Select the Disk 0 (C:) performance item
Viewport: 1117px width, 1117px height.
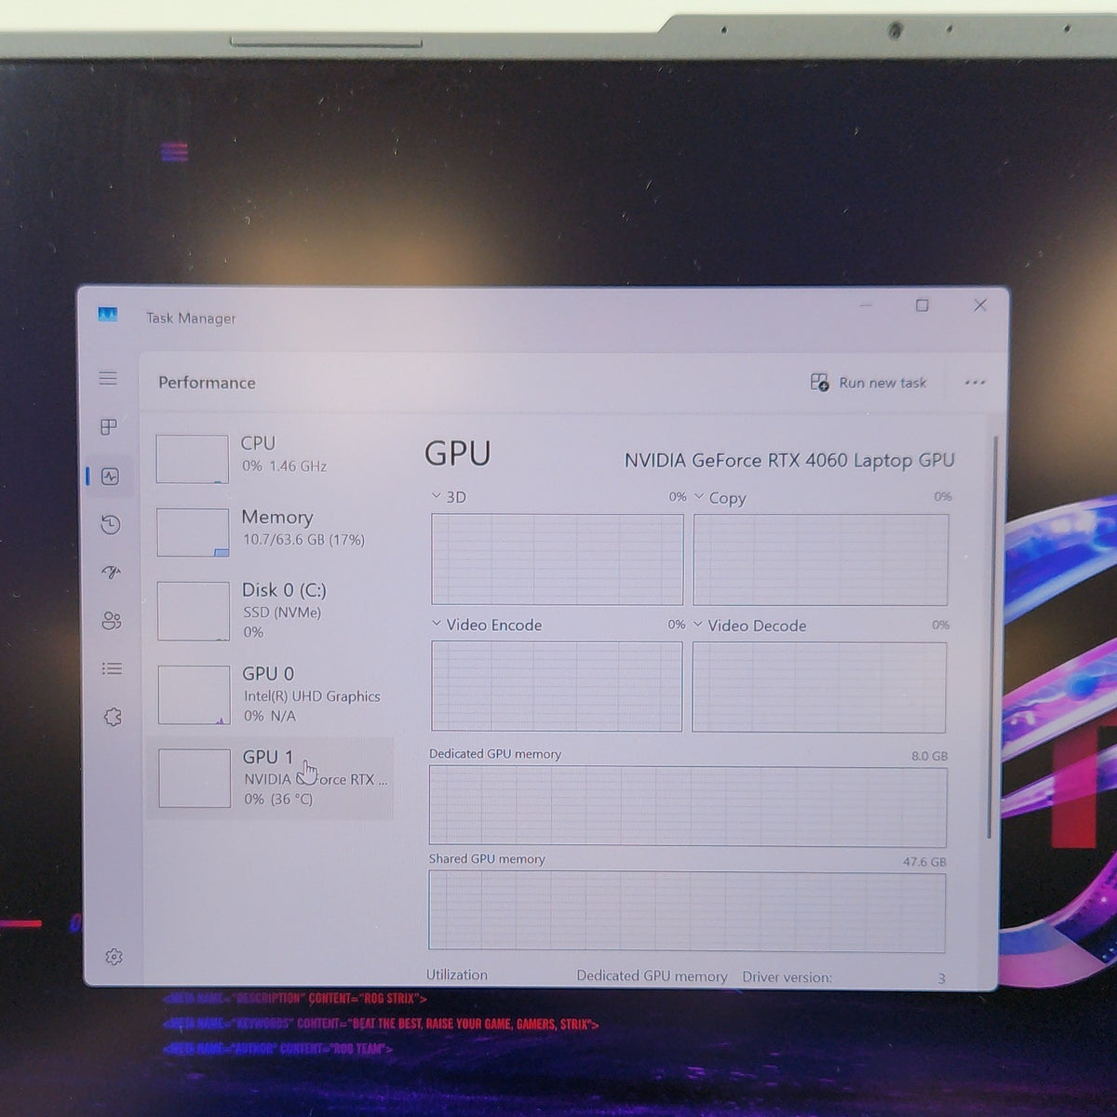pyautogui.click(x=271, y=611)
